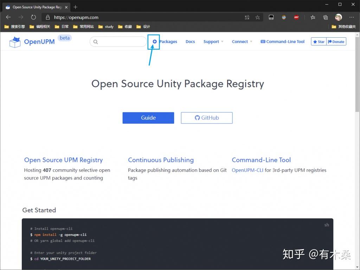Click the browser profile avatar icon
Screen dimensions: 360x270
pos(338,17)
